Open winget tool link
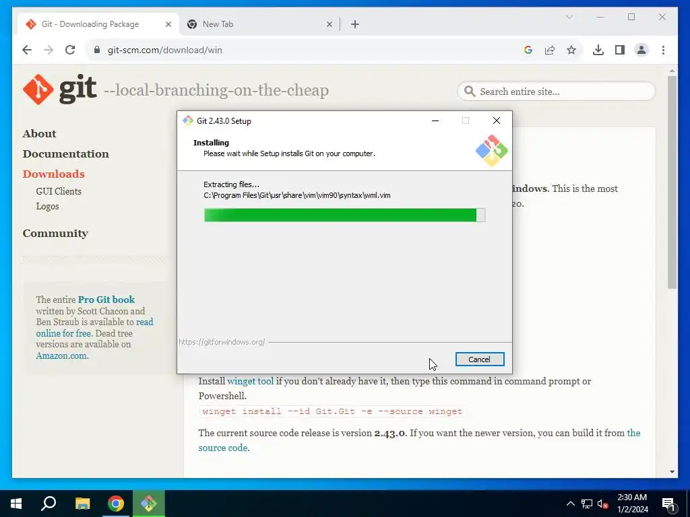Screen dimensions: 690x517 click(x=251, y=381)
